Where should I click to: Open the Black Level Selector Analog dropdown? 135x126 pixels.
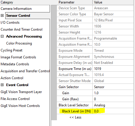tap(113, 105)
